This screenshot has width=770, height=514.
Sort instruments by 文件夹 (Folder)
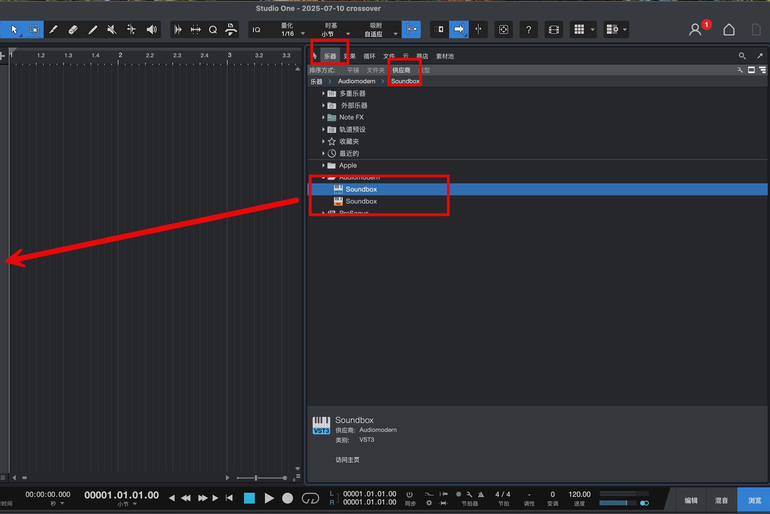click(375, 70)
